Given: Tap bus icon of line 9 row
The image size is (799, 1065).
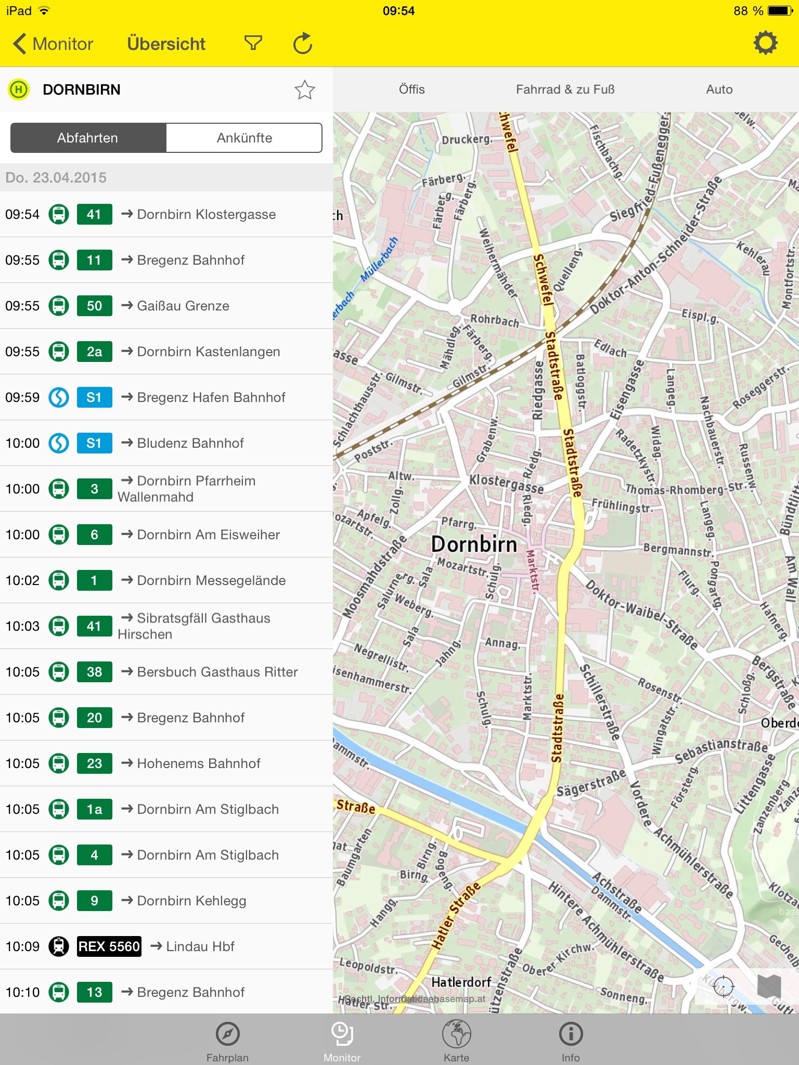Looking at the screenshot, I should pyautogui.click(x=59, y=901).
